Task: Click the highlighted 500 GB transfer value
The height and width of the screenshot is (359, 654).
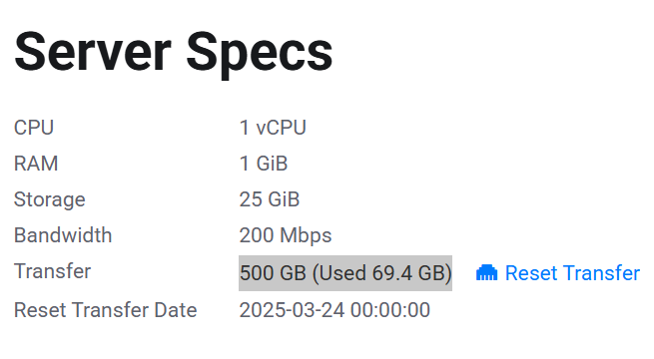Action: 345,273
